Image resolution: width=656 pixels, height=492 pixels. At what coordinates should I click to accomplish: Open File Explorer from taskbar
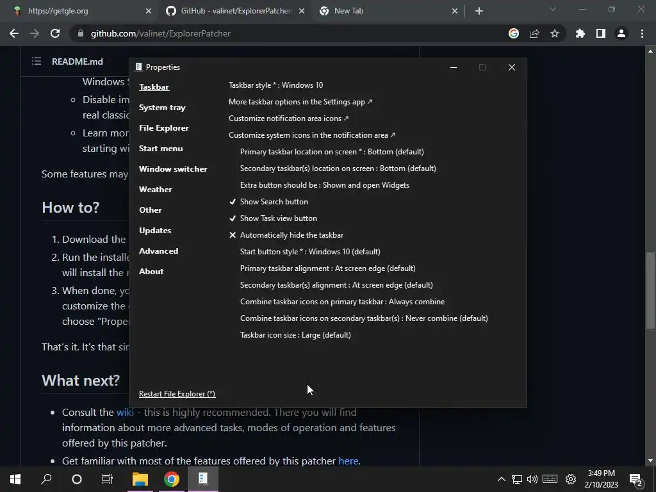[140, 479]
